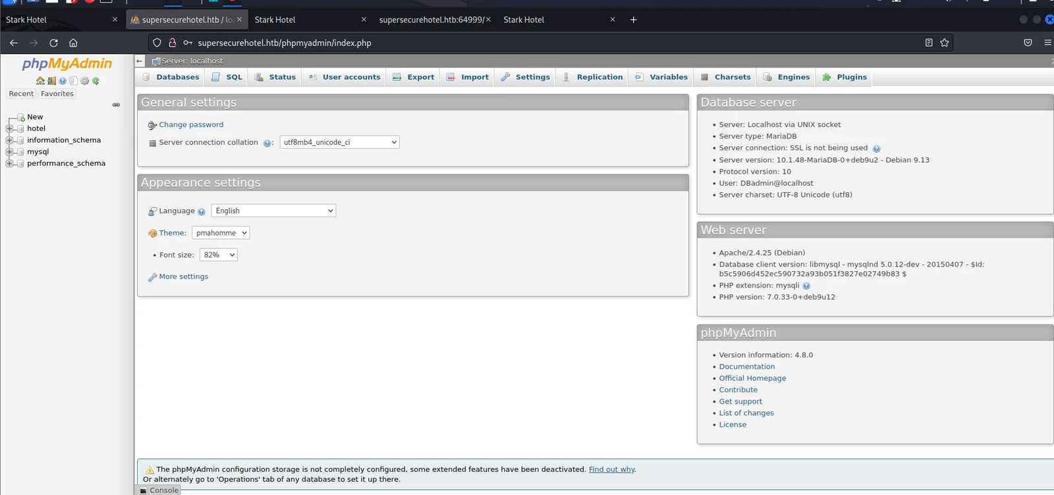Expand the information_schema tree node

tap(9, 140)
